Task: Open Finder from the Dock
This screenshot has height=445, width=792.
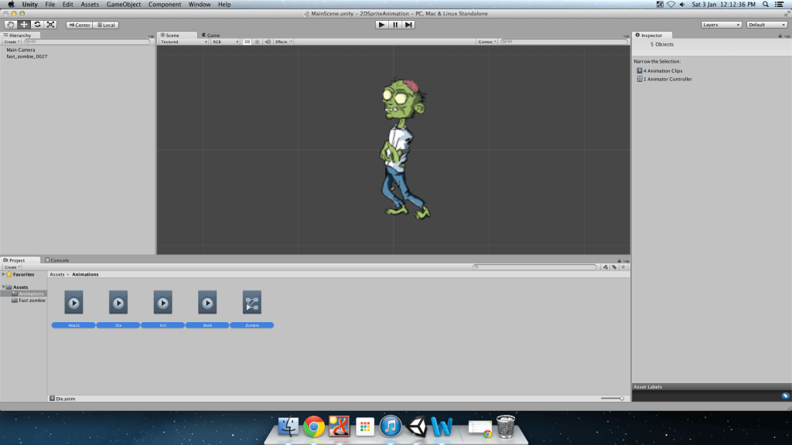Action: (x=288, y=426)
